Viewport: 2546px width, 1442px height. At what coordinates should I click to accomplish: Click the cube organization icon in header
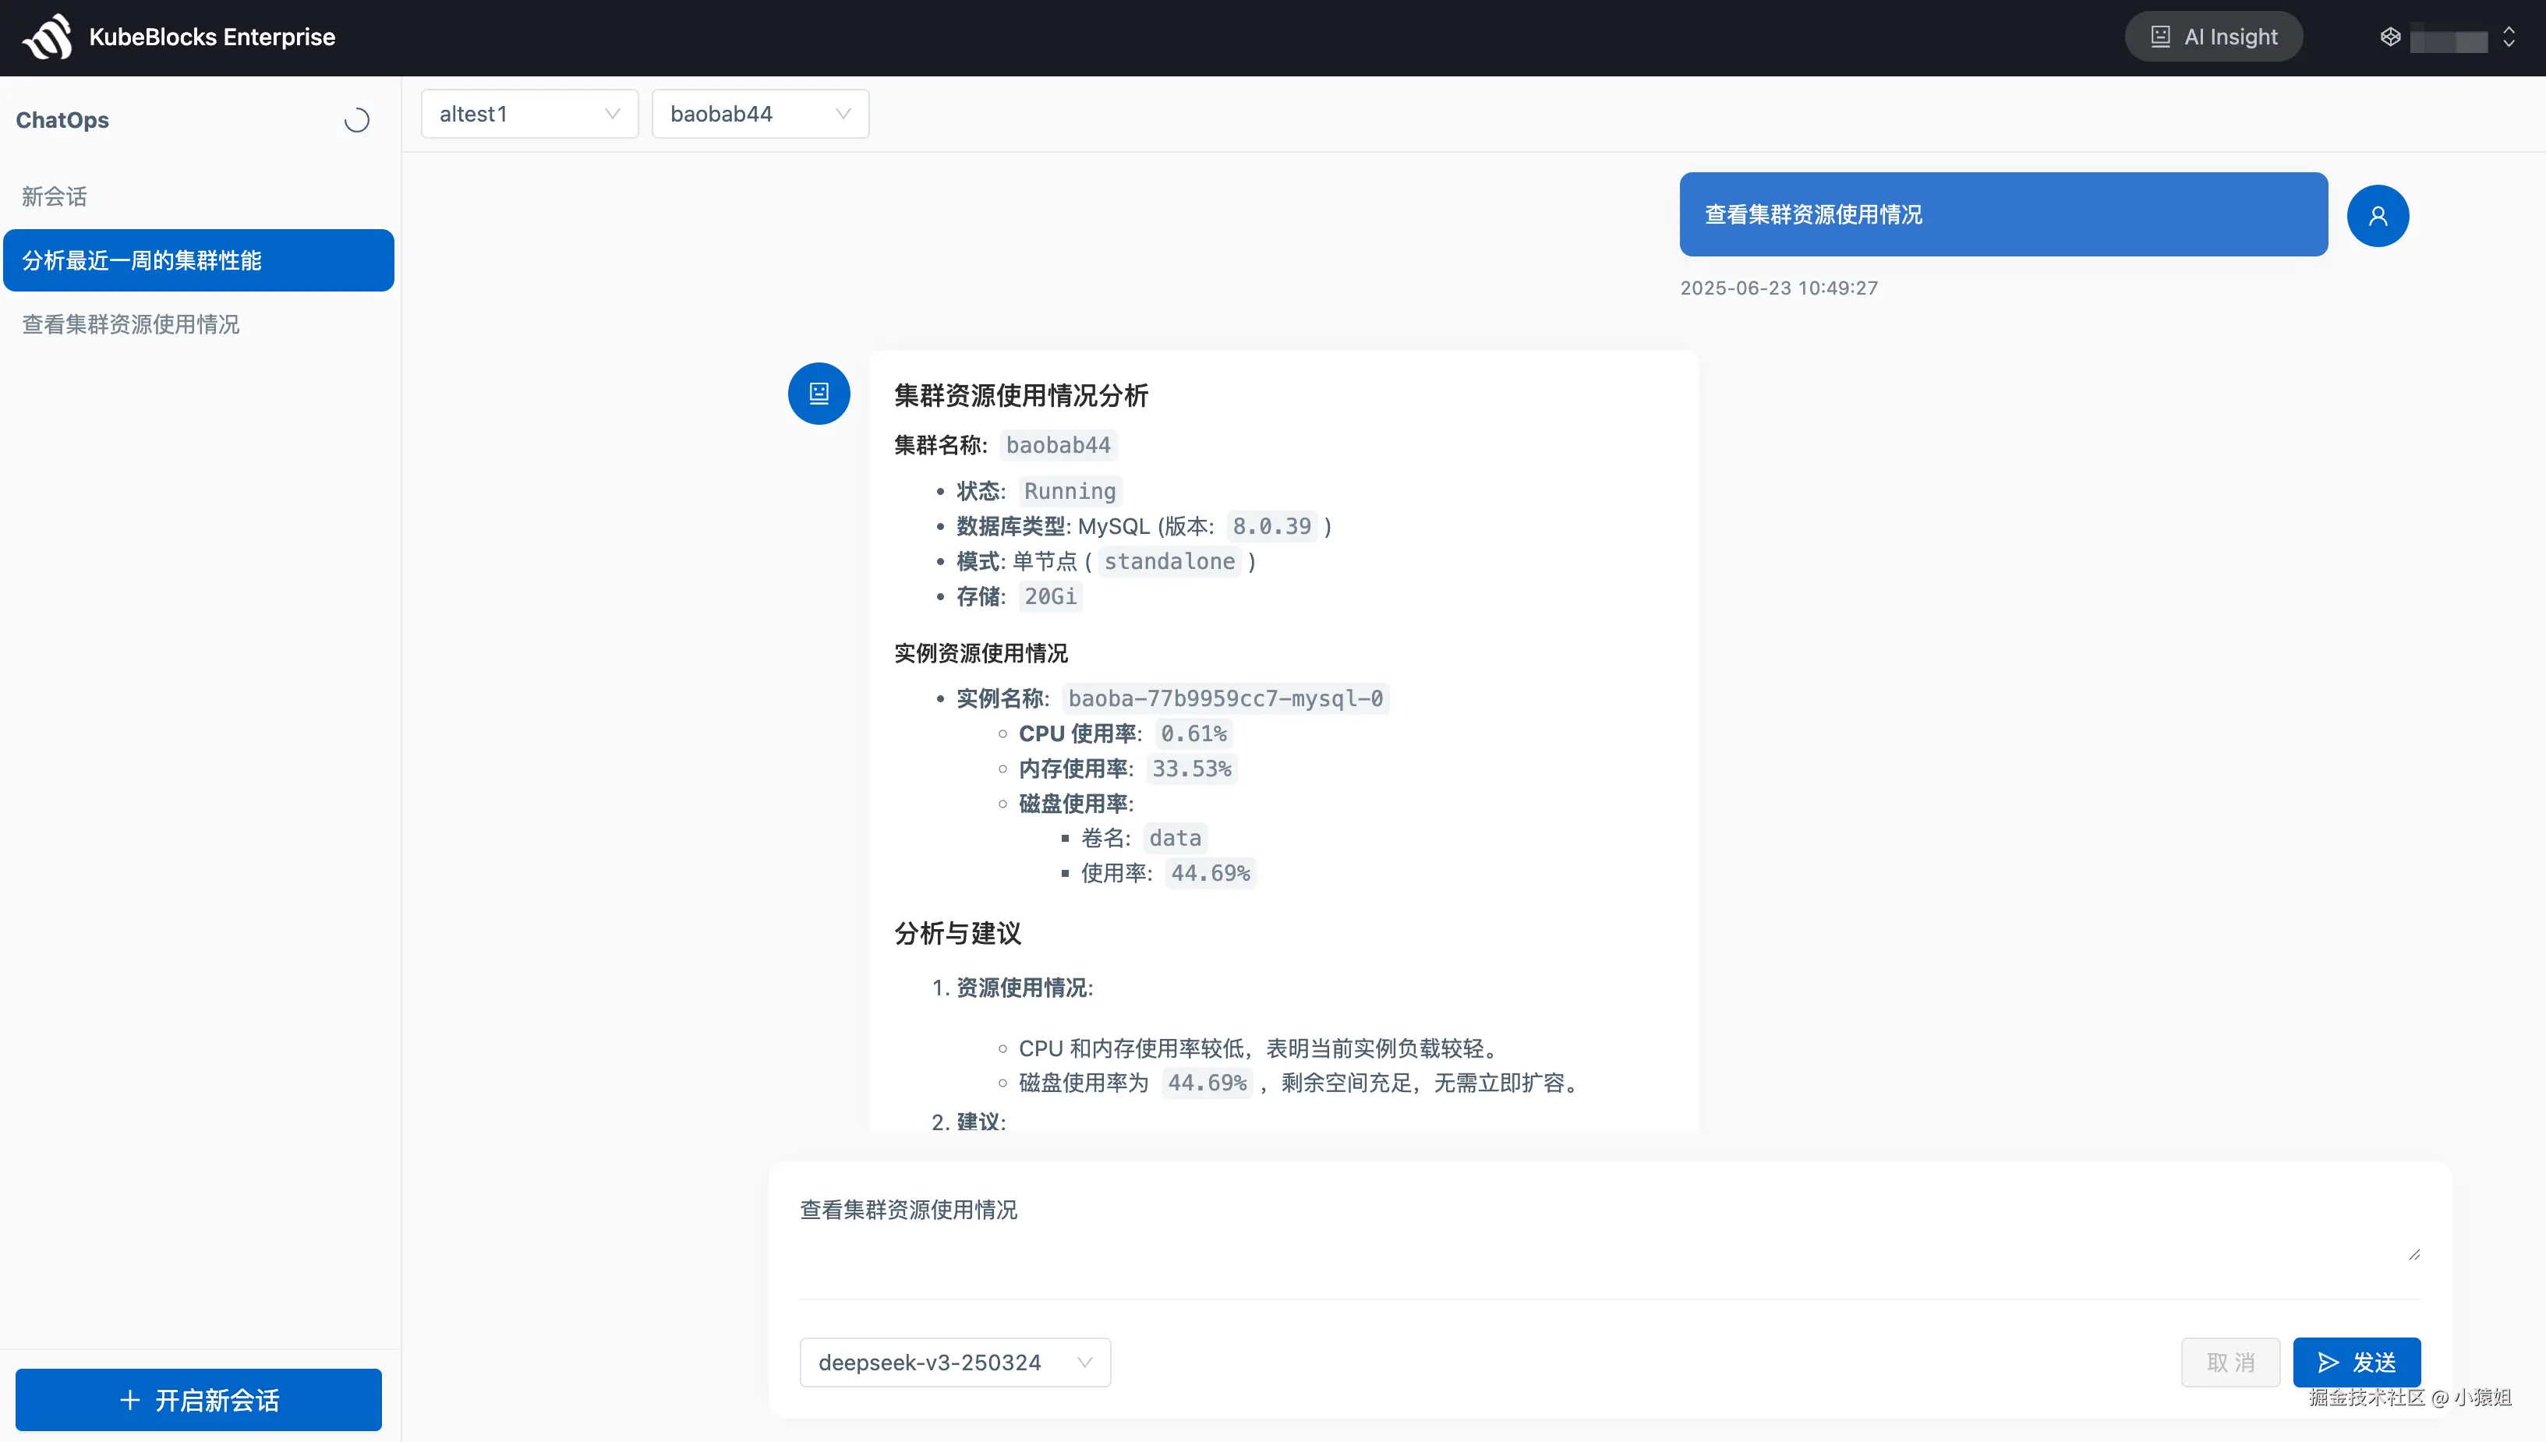pos(2389,37)
